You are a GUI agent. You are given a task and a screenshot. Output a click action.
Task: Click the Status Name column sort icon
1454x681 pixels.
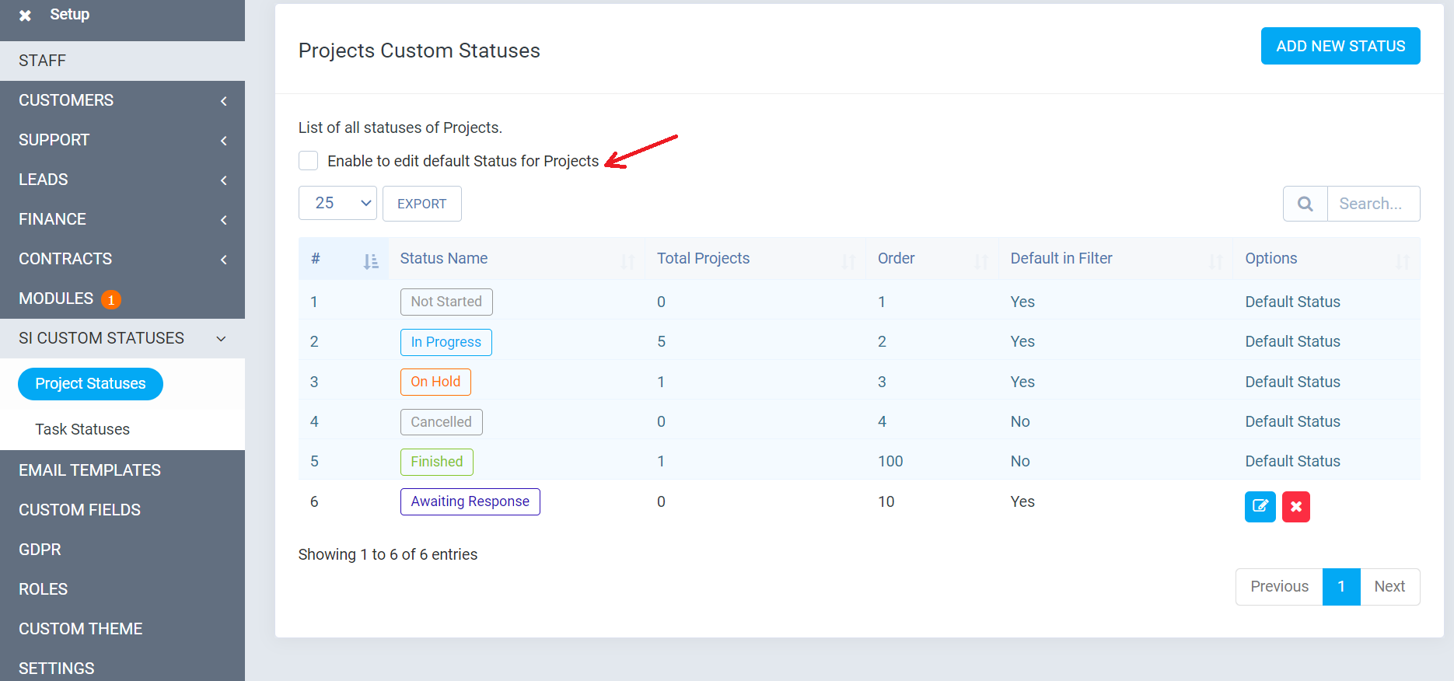[627, 261]
